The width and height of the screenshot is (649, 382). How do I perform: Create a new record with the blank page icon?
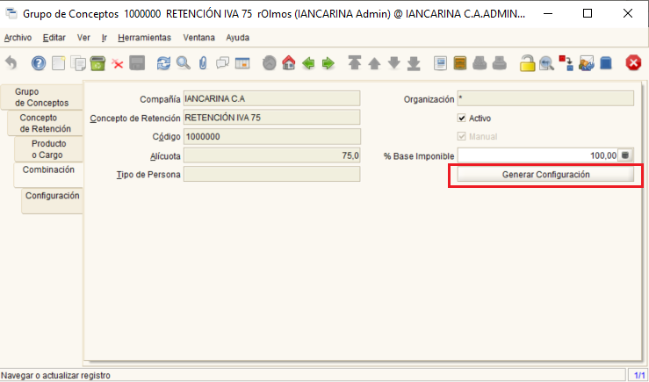tap(58, 63)
